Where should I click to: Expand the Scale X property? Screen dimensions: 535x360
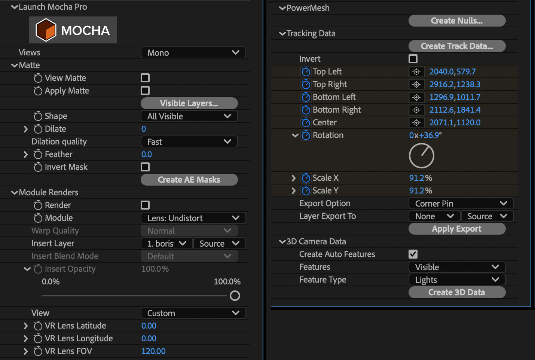(294, 178)
